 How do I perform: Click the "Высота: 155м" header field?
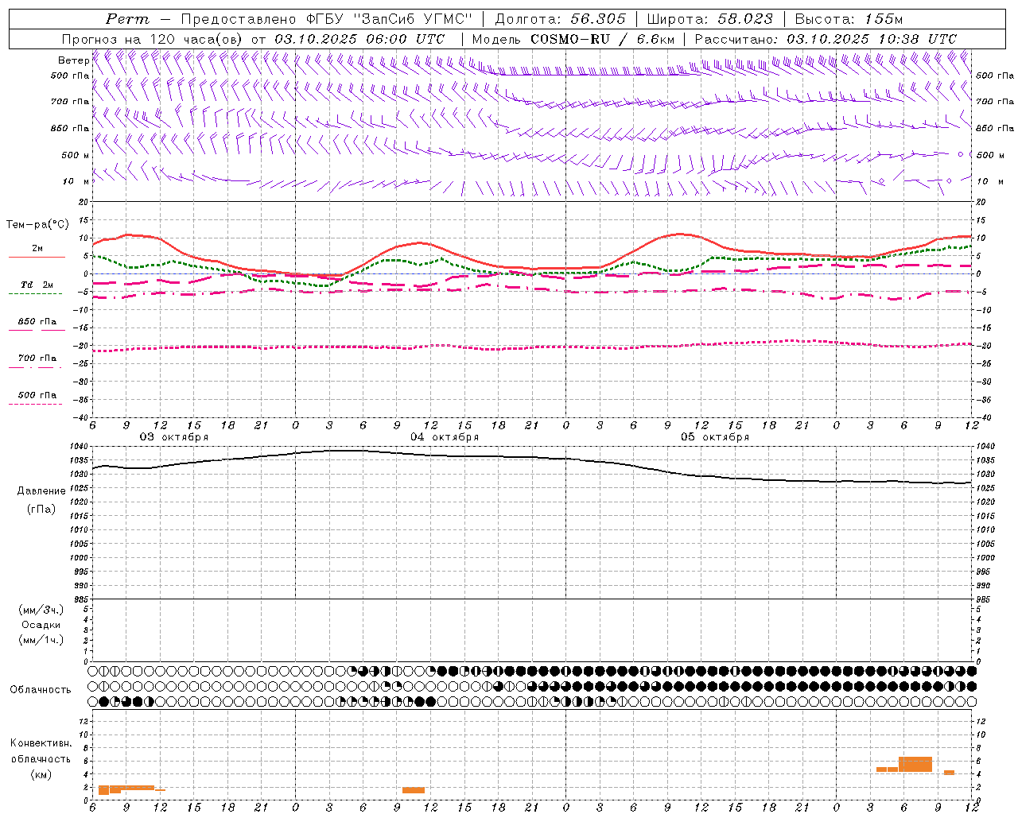pyautogui.click(x=849, y=19)
